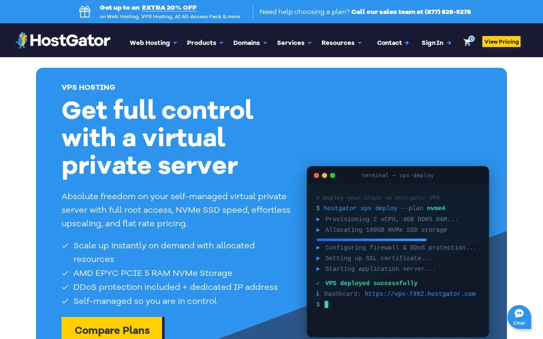Click the 'on Web Hosting, VPS Hosting' subtext

point(170,17)
